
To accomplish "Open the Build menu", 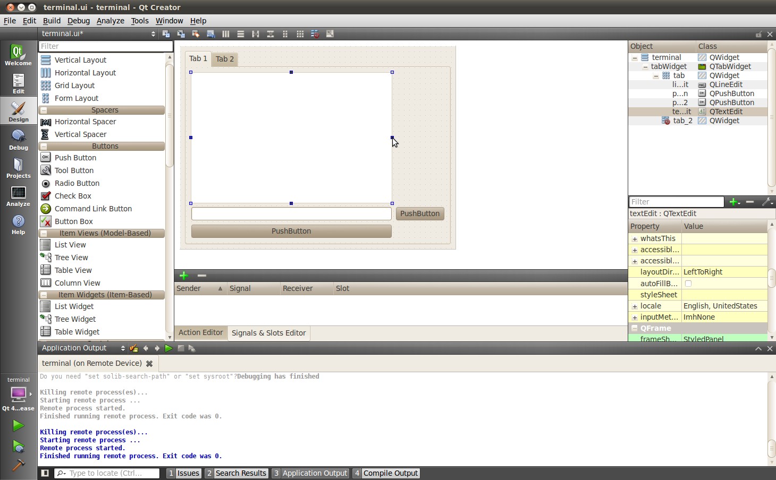I will pyautogui.click(x=52, y=21).
